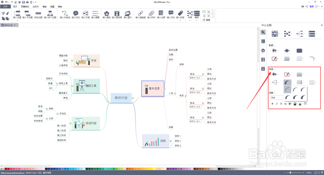Open the outline list tab in side panel
Viewport: 324px width, 175px height.
(x=263, y=41)
